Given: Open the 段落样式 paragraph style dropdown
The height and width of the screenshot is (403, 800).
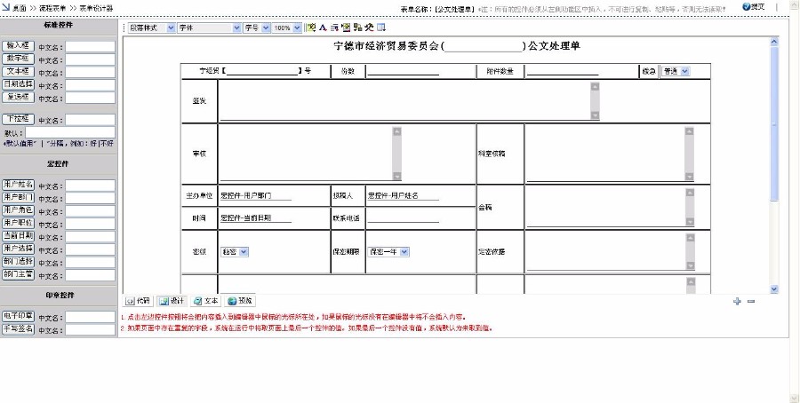Looking at the screenshot, I should (x=151, y=28).
